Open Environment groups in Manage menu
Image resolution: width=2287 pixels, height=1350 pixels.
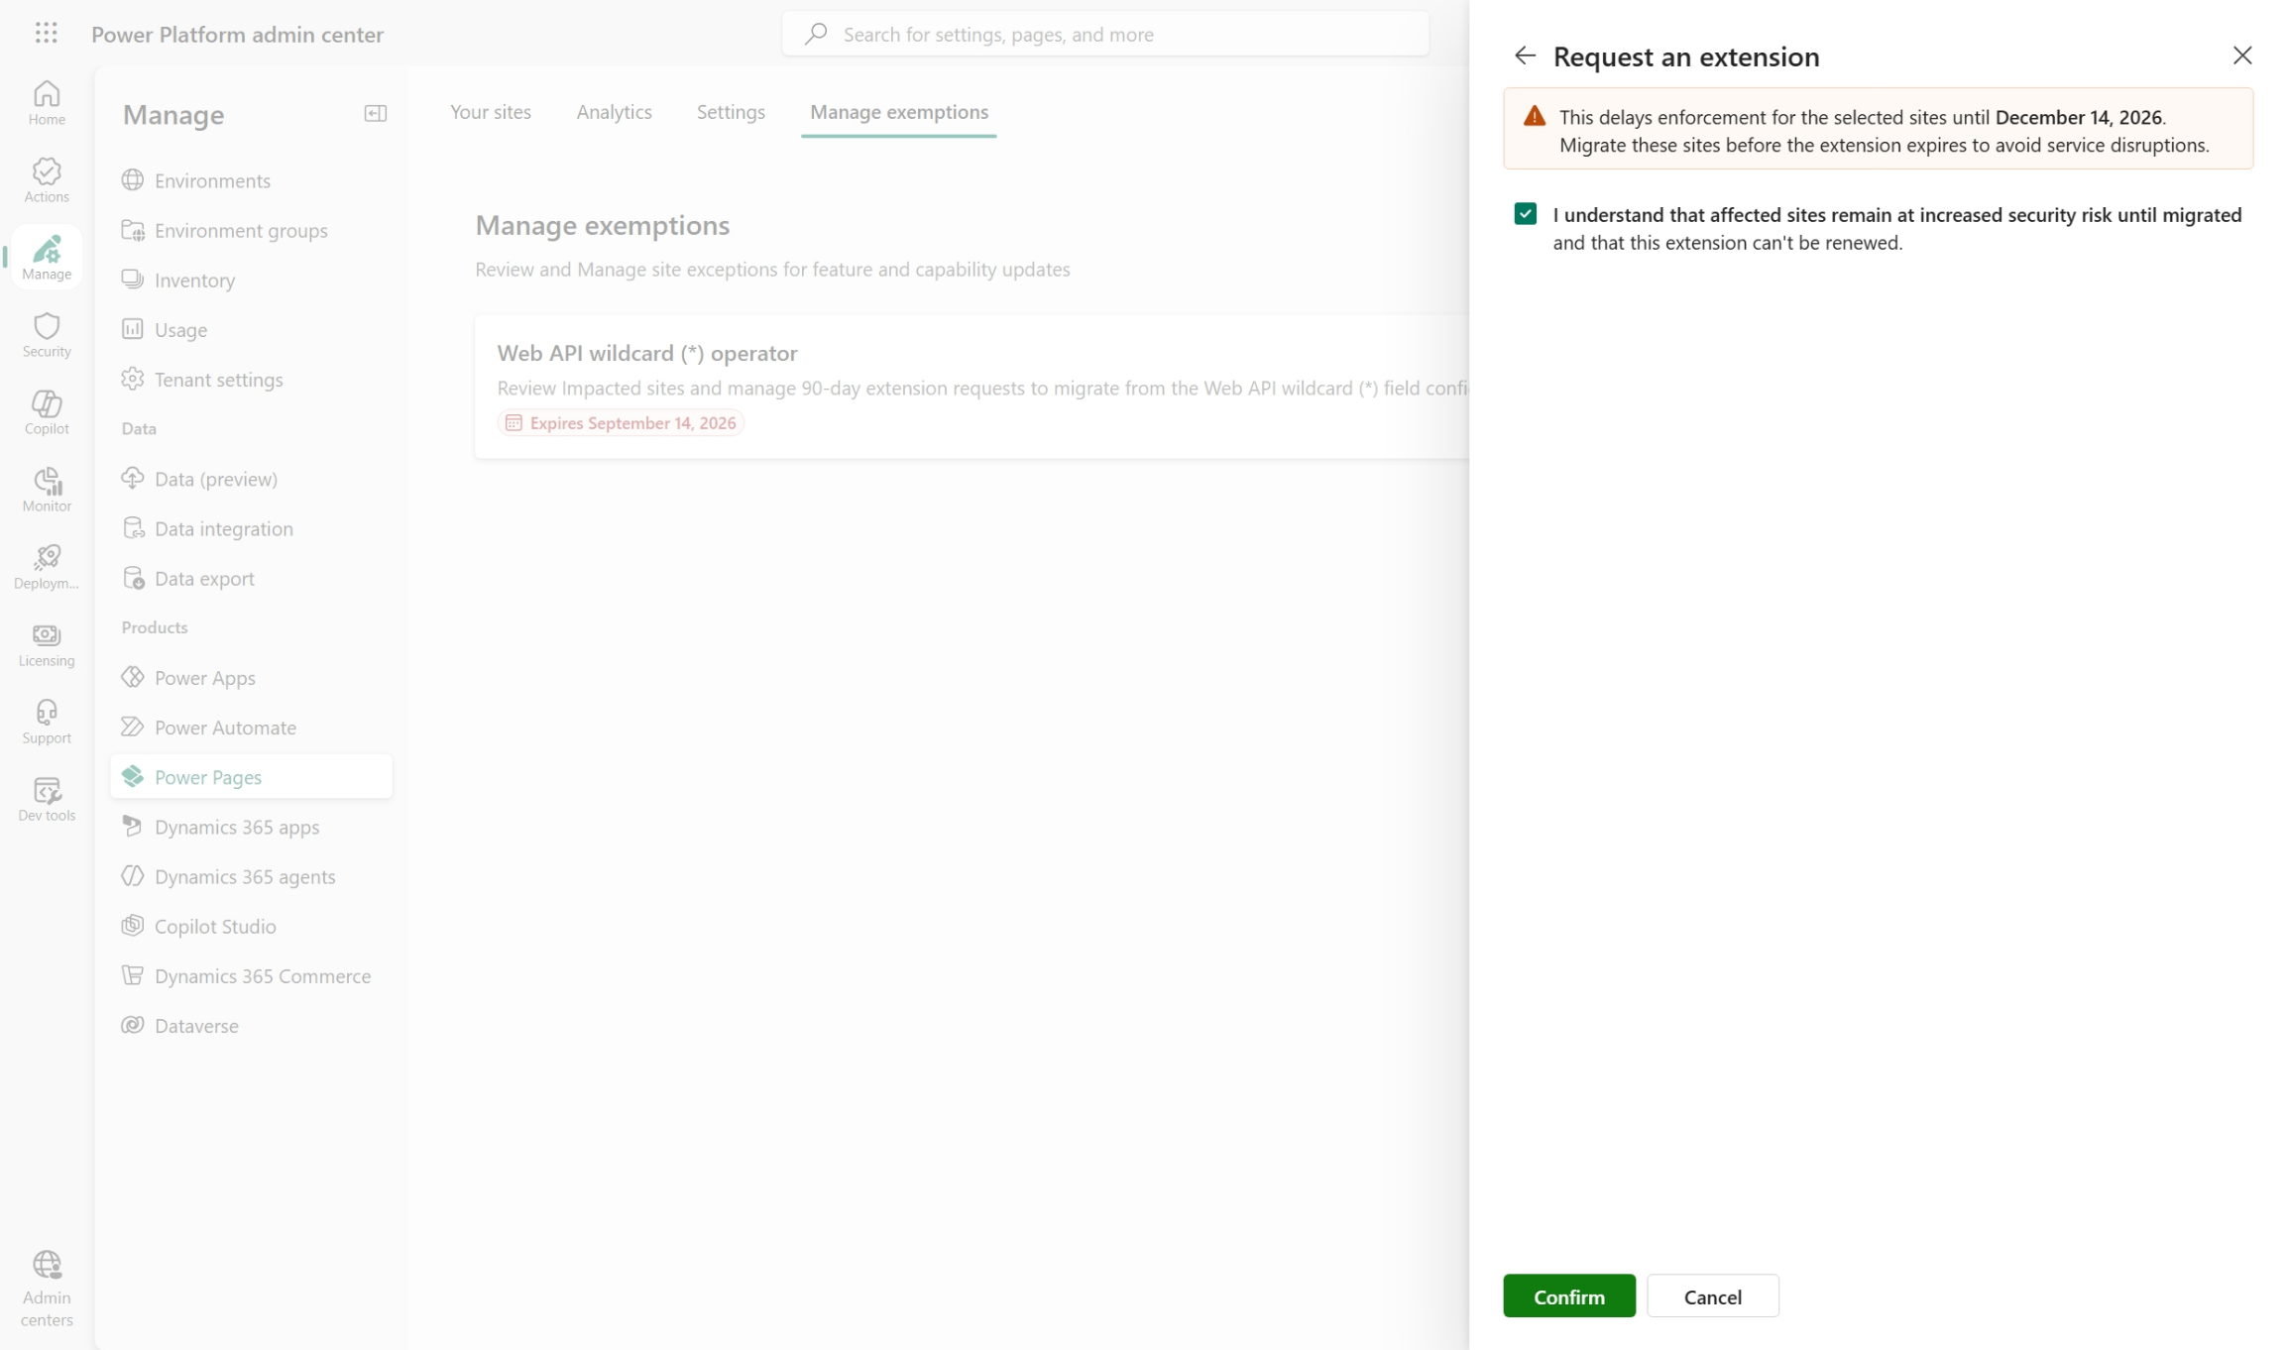[x=251, y=230]
